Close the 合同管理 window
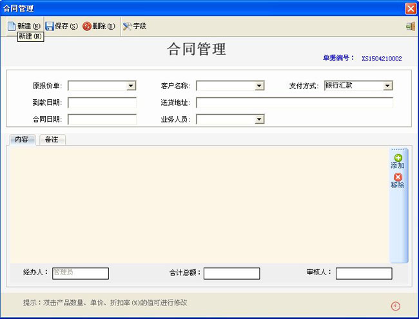 tap(411, 8)
